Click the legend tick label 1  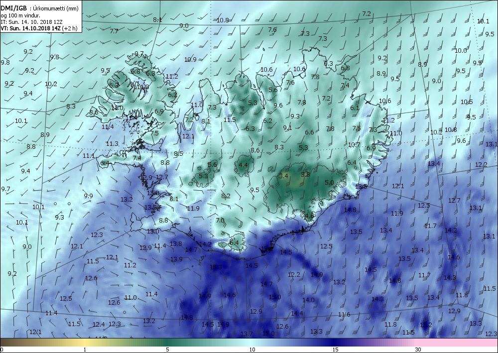tap(85, 350)
